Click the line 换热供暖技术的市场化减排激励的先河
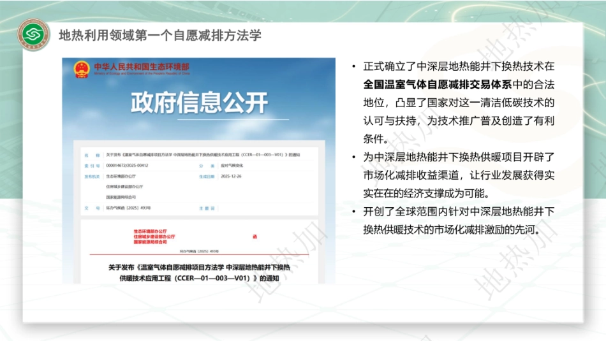This screenshot has width=606, height=341. pos(452,230)
